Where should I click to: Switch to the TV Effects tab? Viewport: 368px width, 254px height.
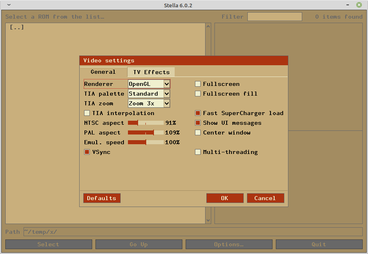[x=152, y=72]
